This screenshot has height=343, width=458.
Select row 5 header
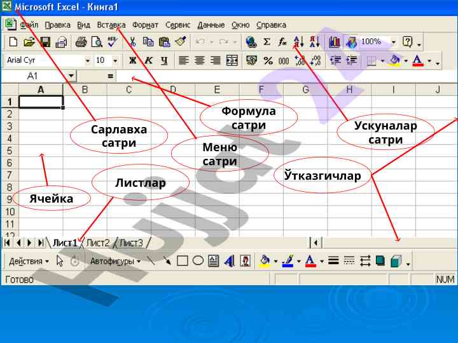(x=10, y=151)
